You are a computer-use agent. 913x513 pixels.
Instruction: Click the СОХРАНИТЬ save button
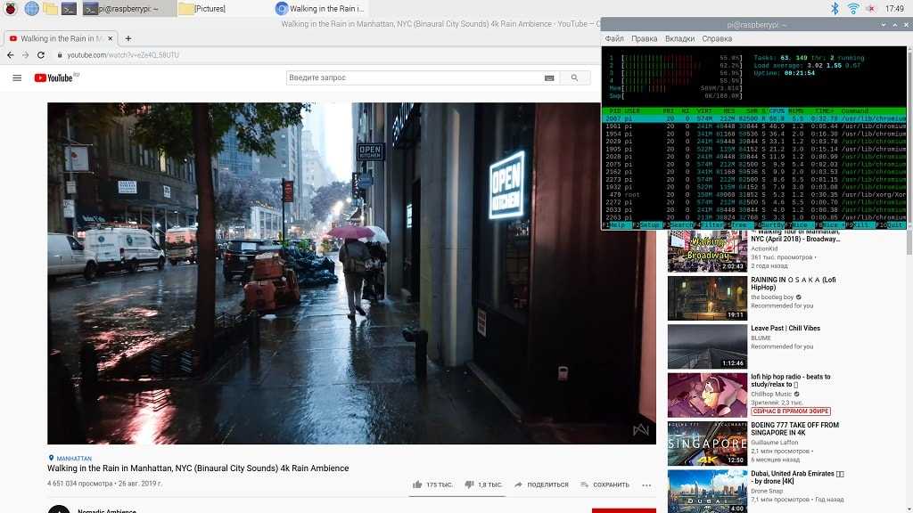pyautogui.click(x=605, y=484)
